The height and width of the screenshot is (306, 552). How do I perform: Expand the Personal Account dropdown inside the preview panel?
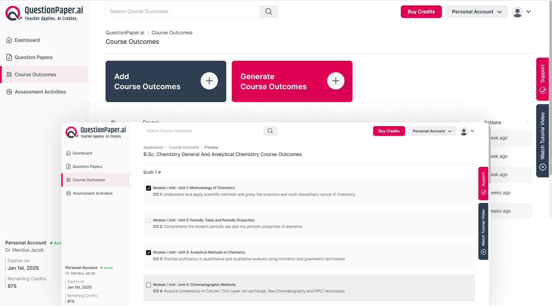[432, 131]
